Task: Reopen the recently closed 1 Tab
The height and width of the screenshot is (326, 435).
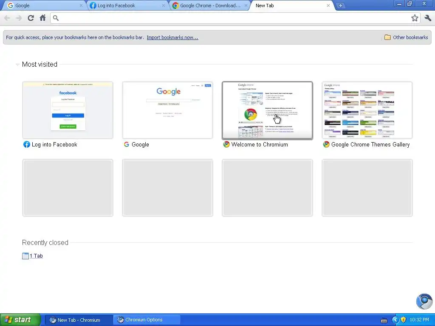Action: pyautogui.click(x=36, y=256)
